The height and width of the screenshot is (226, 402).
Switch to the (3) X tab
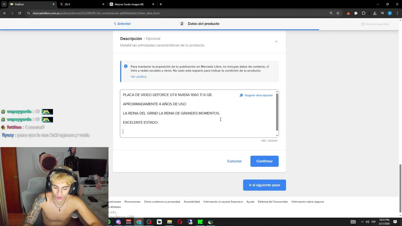(x=82, y=4)
